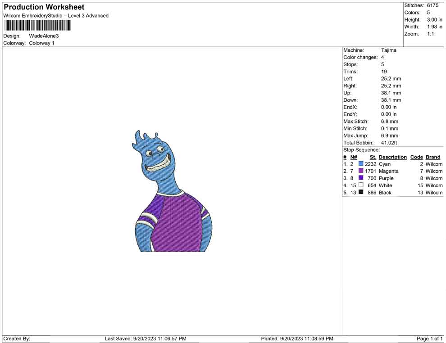The image size is (446, 343).
Task: Click the Trims value 19
Action: click(x=384, y=71)
